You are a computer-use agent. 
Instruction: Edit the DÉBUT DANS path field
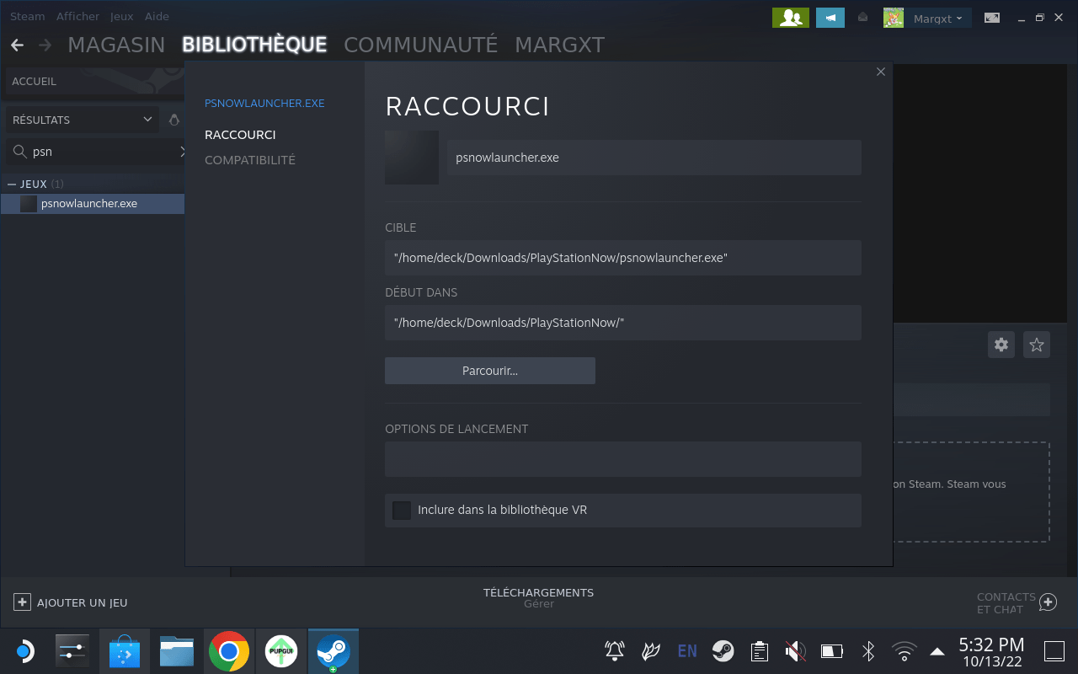(x=623, y=323)
